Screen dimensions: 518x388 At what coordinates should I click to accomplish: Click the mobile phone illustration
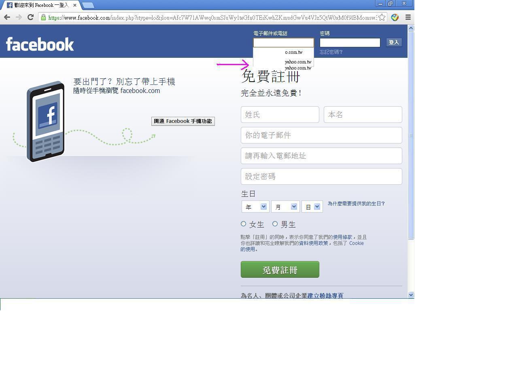[x=45, y=121]
